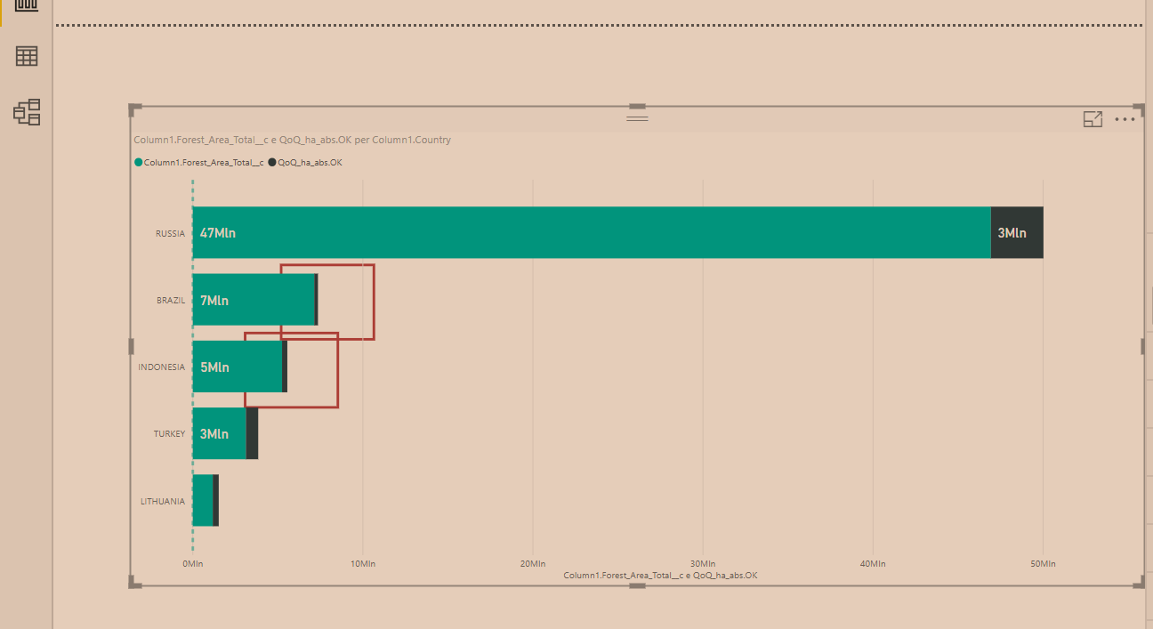This screenshot has height=629, width=1153.
Task: Select Turkey's green forest area bar
Action: pyautogui.click(x=220, y=433)
